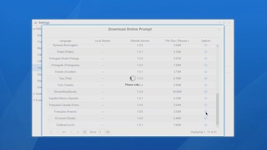
Task: Select the Polski (Polish) language row
Action: click(131, 52)
